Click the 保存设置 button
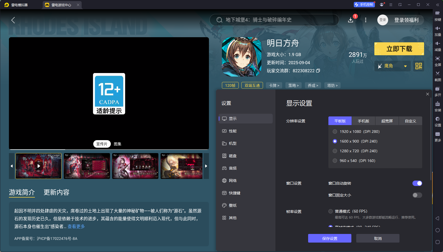The image size is (443, 252). click(330, 238)
